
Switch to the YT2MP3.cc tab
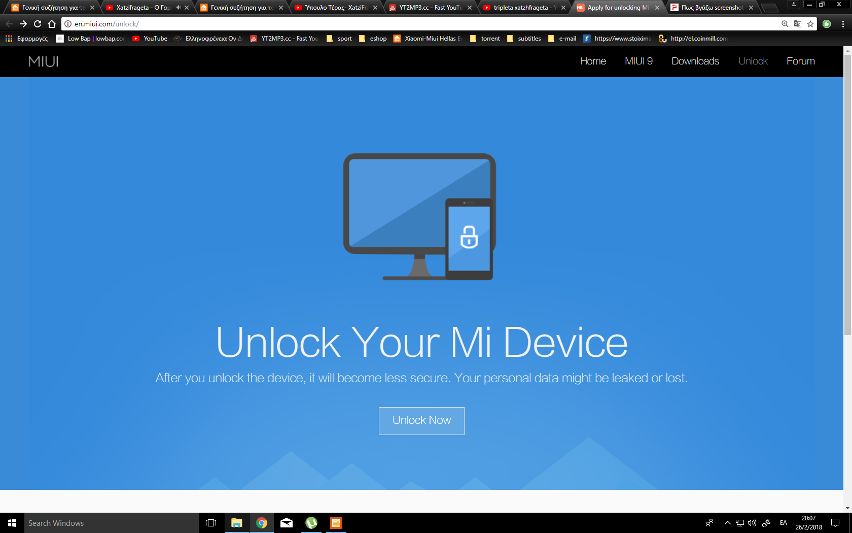431,8
